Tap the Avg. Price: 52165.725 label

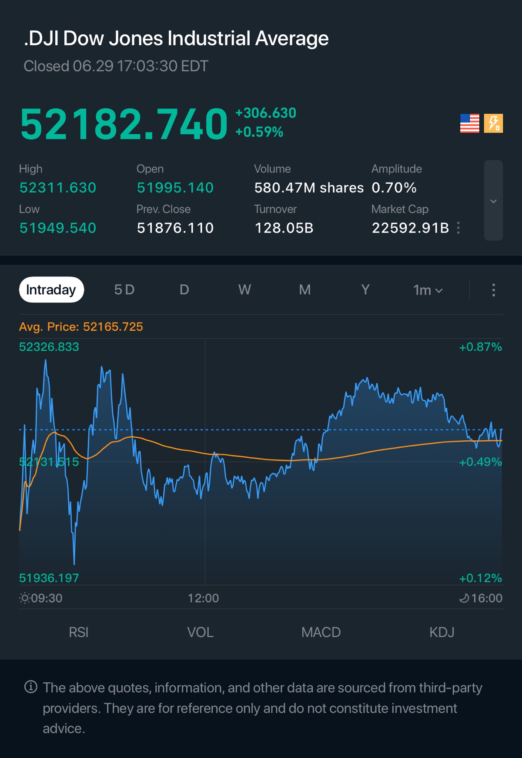tap(81, 327)
